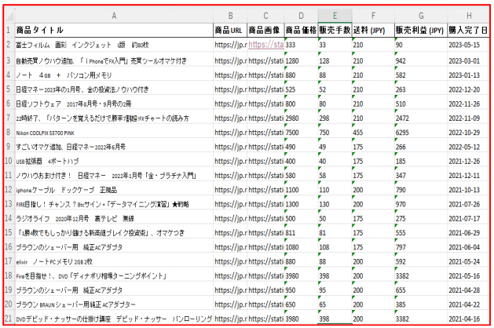494x328 pixels.
Task: Click the 日経ソフトウェア 2017年8月号 cell
Action: point(114,104)
